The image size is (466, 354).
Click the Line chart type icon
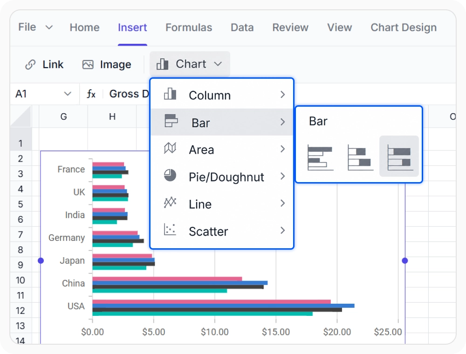click(170, 203)
